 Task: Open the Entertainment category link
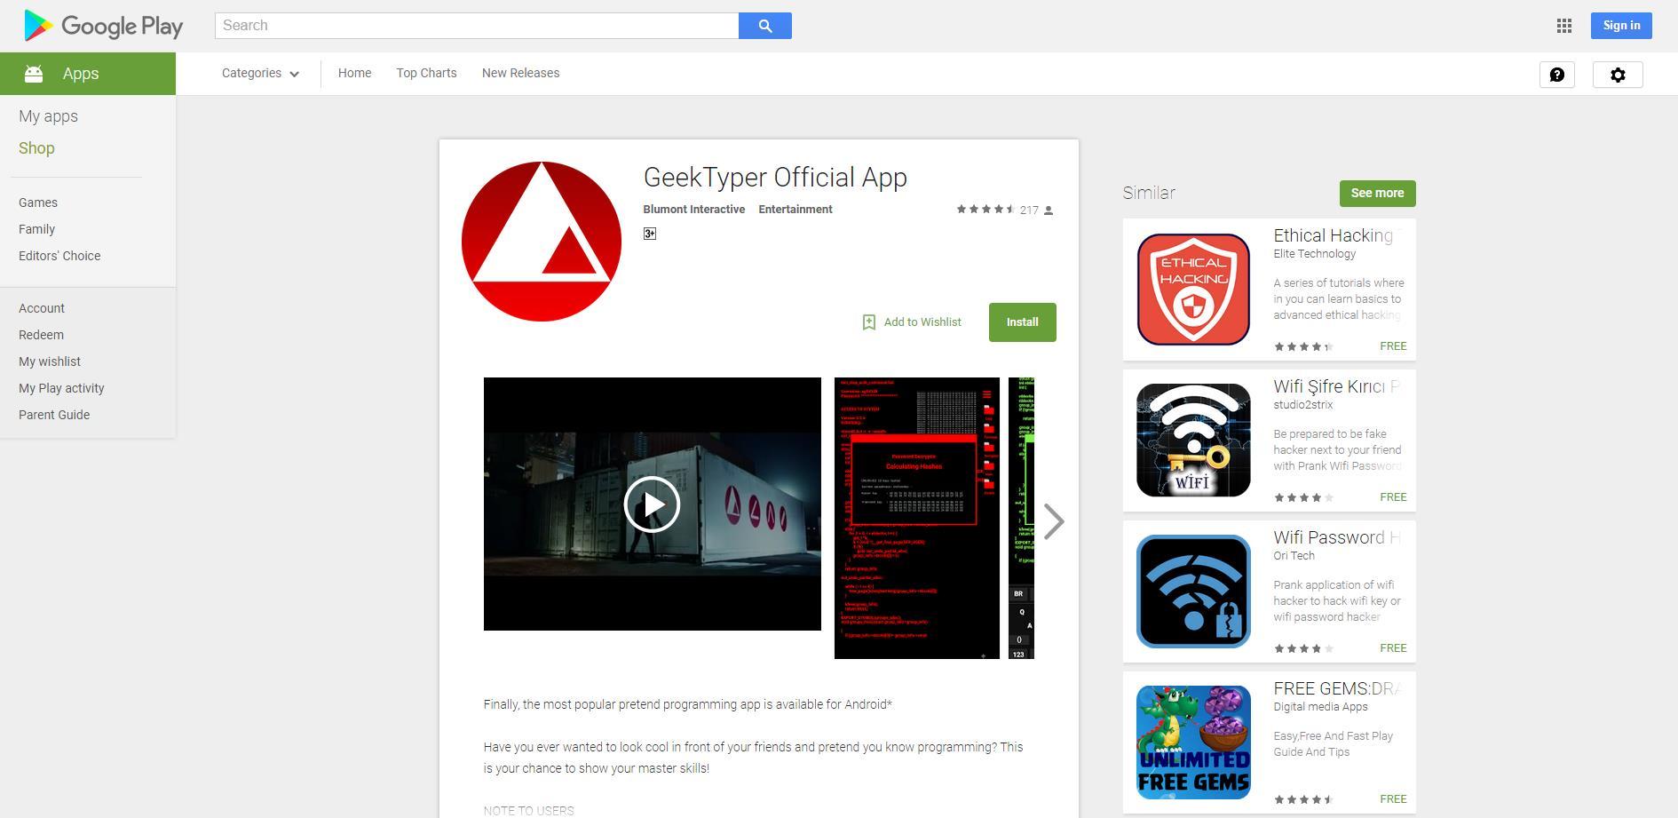(x=795, y=210)
